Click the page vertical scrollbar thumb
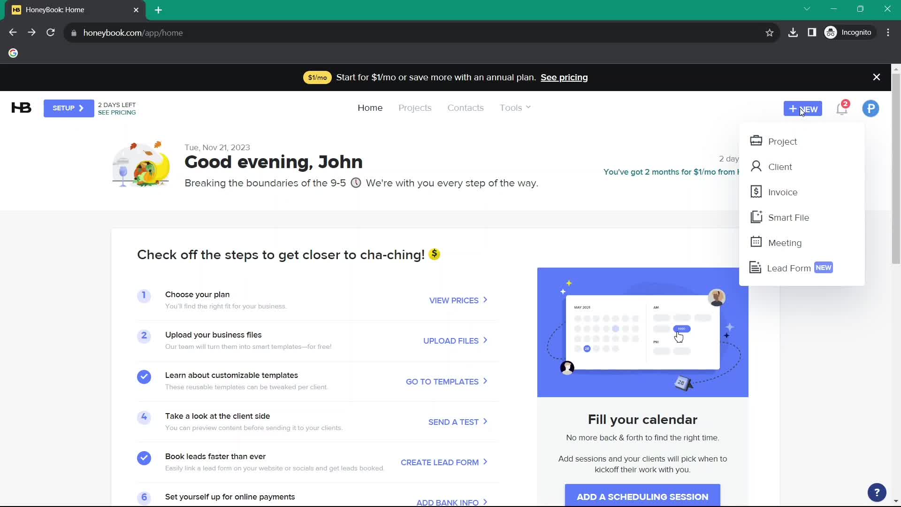The image size is (901, 507). 896,169
